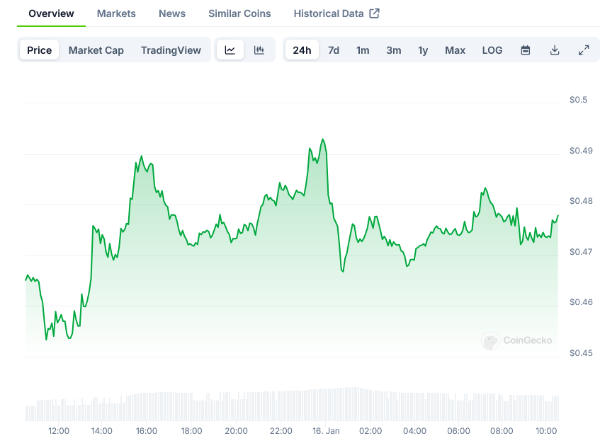Toggle LOG scale on chart
The image size is (600, 443).
click(492, 50)
